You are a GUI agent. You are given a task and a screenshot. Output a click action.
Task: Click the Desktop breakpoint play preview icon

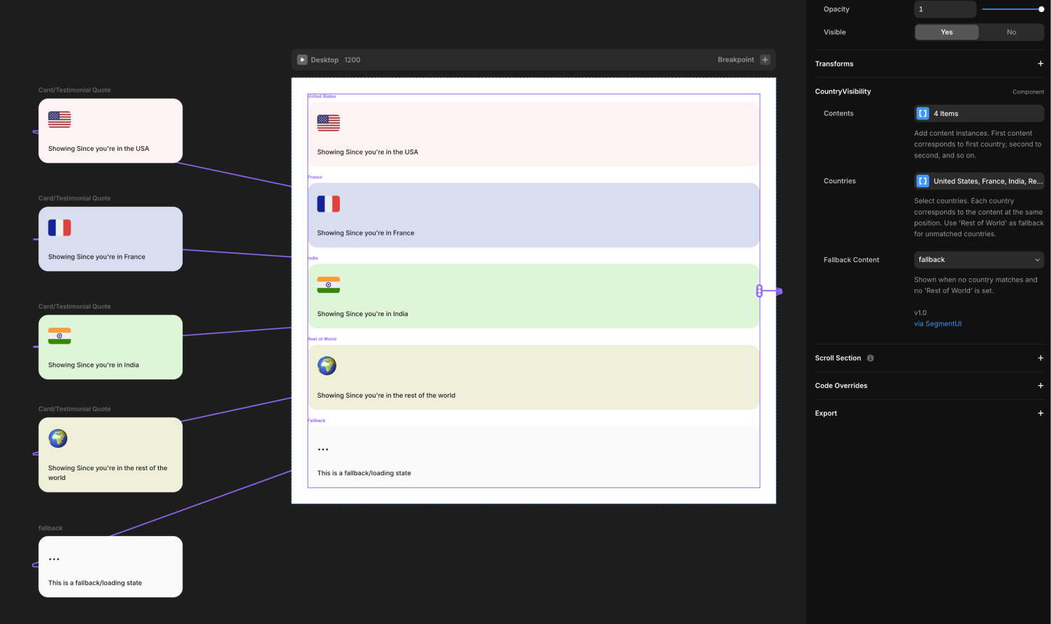point(302,60)
